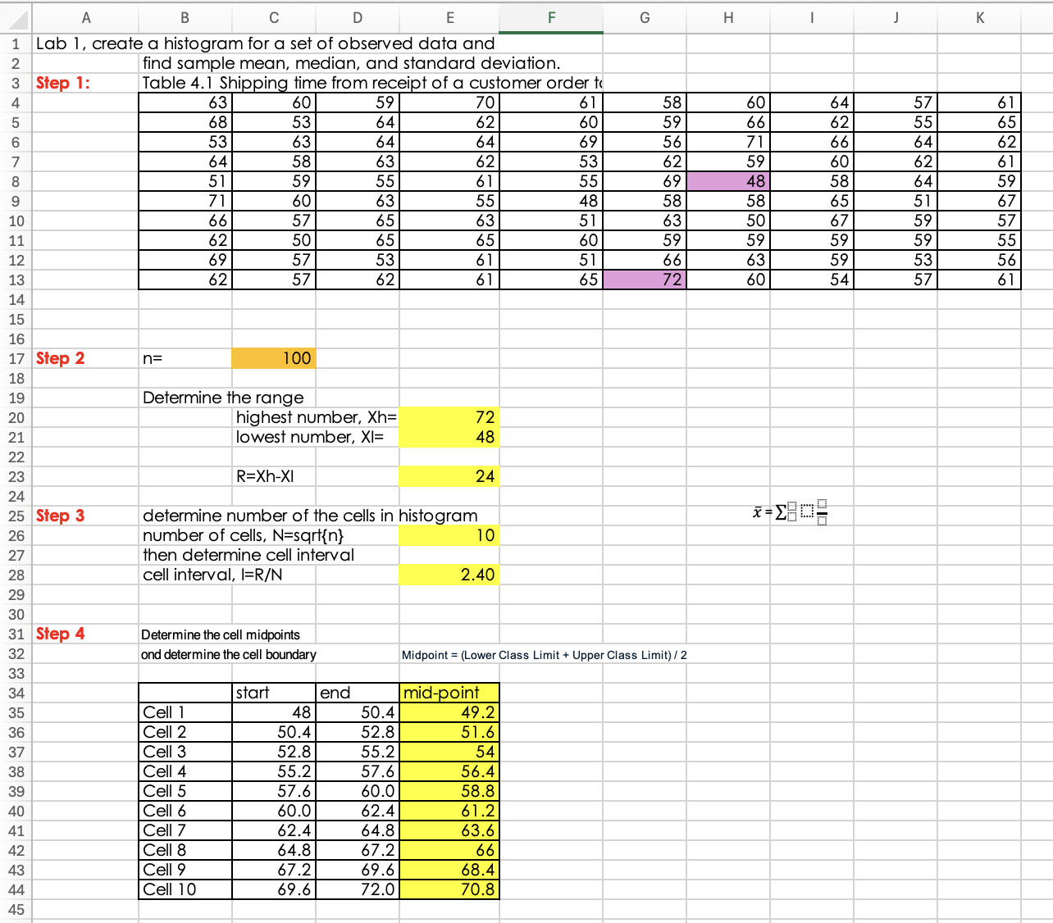This screenshot has width=1053, height=923.
Task: Click the pink highlighted 48 cell in row 8
Action: (728, 181)
